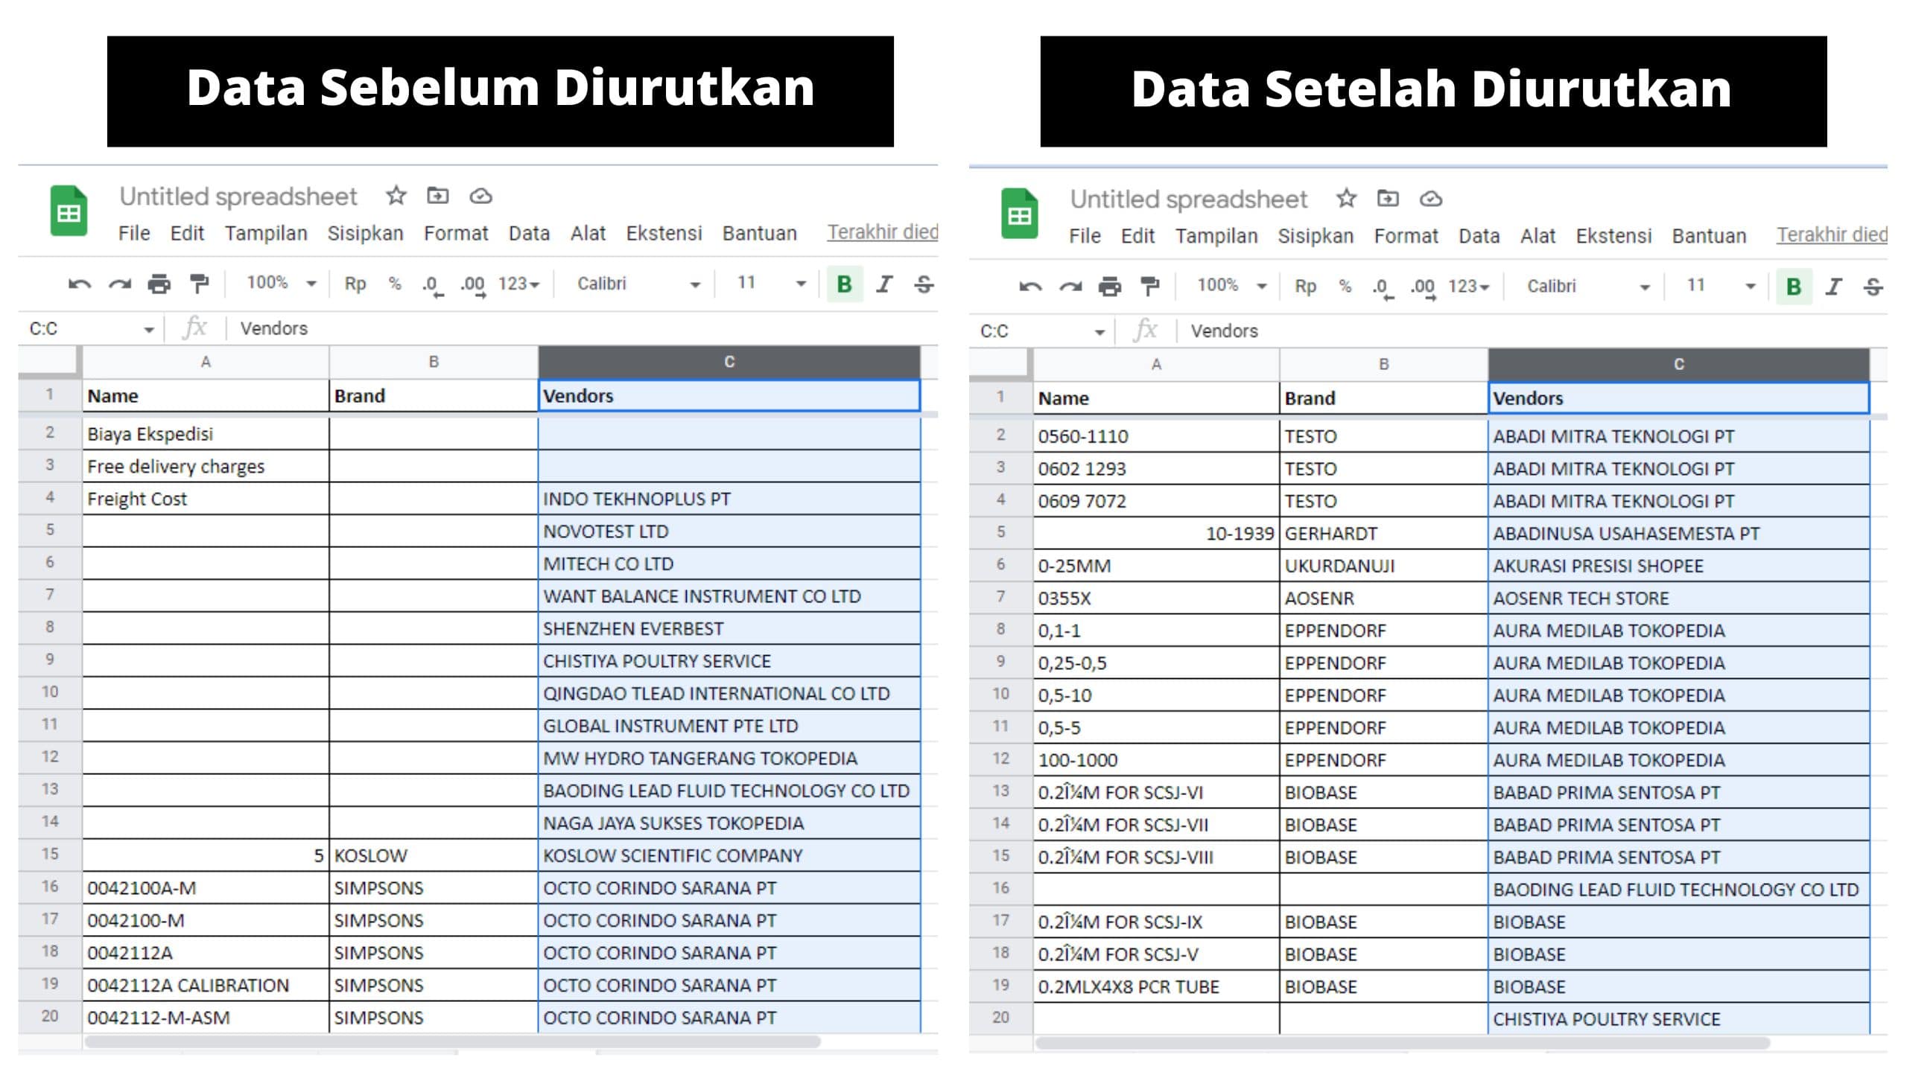Viewport: 1907px width, 1072px height.
Task: Toggle Italic in the left spreadsheet
Action: pos(884,284)
